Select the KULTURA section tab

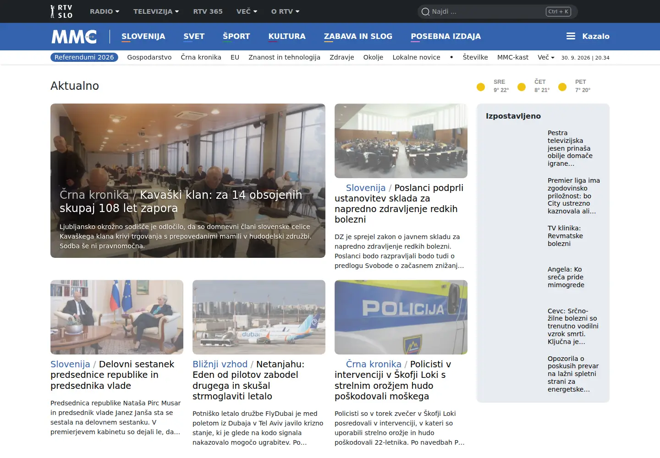click(x=287, y=36)
